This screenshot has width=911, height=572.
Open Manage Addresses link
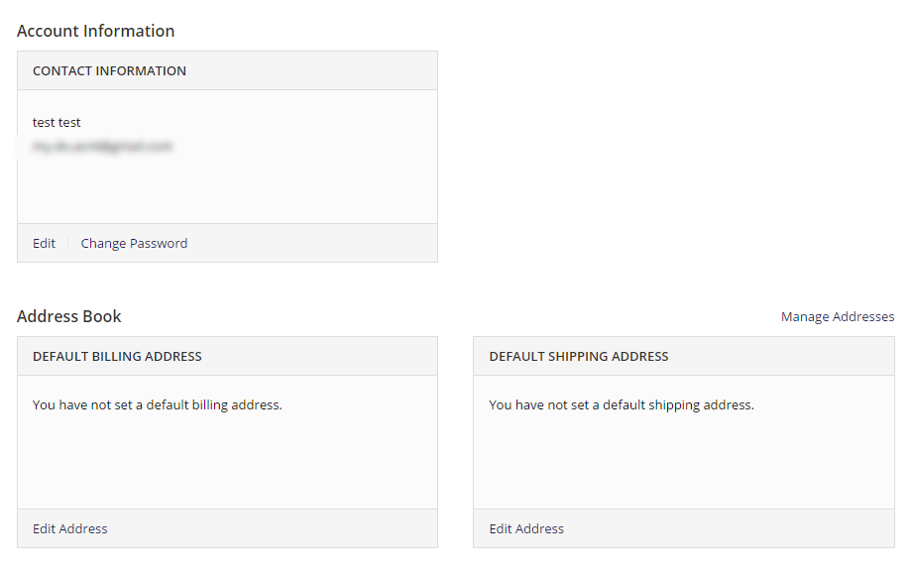pyautogui.click(x=837, y=317)
